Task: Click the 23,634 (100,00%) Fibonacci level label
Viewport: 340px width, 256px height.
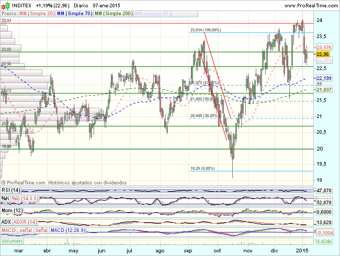Action: pyautogui.click(x=205, y=30)
